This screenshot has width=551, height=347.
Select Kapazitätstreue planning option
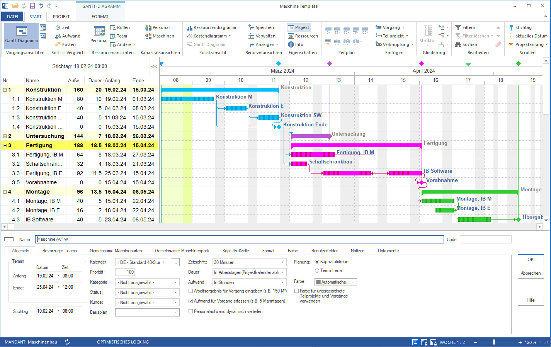click(317, 262)
